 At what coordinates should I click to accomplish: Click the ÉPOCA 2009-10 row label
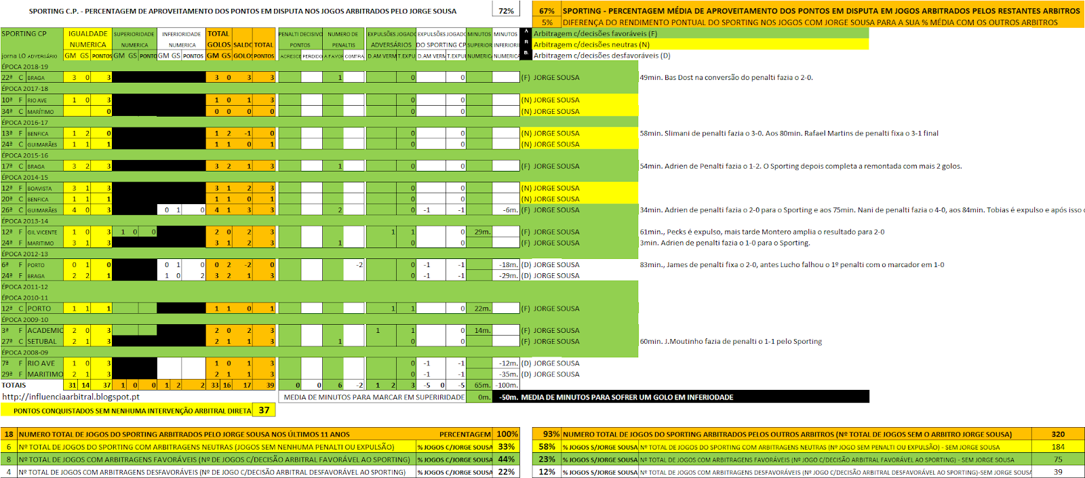(25, 319)
